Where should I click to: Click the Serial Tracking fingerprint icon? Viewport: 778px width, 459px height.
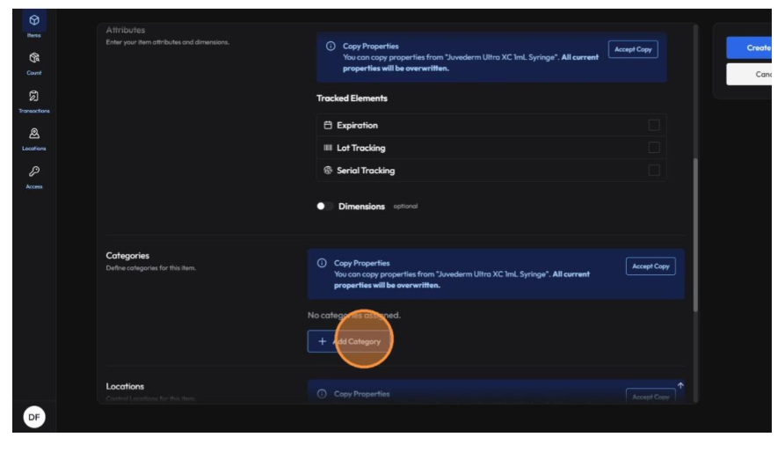pos(328,171)
